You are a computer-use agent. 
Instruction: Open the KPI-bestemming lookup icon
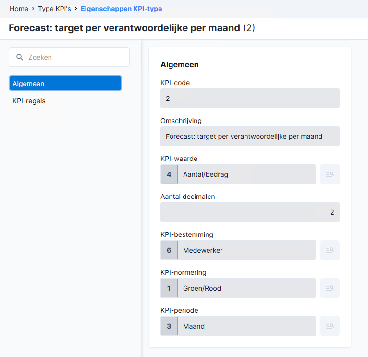click(x=330, y=250)
